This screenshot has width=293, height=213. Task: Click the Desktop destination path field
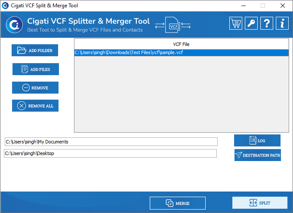click(x=110, y=153)
